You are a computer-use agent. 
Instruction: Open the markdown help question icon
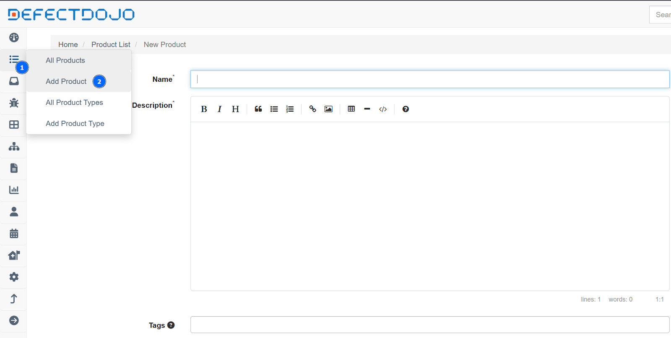pyautogui.click(x=406, y=109)
